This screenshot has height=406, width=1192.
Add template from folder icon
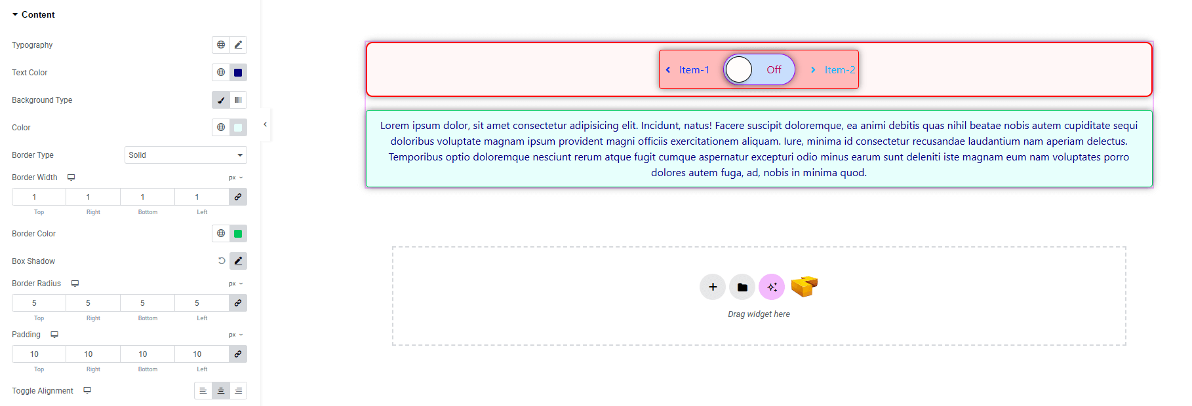pyautogui.click(x=742, y=287)
